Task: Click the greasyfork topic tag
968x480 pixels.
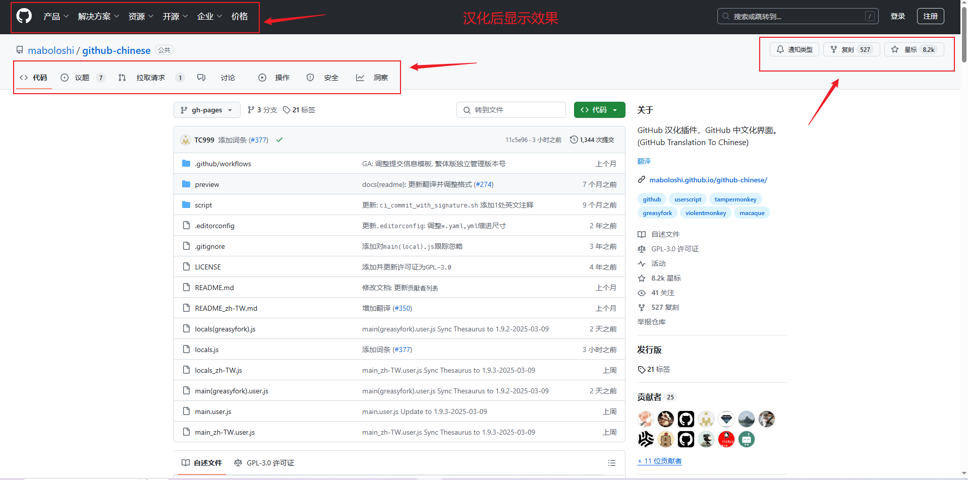Action: pos(657,213)
